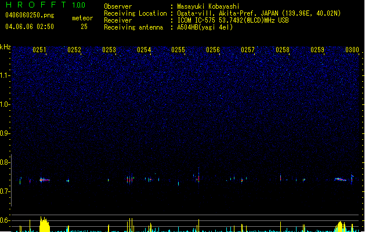
Task: Click the Receiving antenna label
Action: click(133, 27)
